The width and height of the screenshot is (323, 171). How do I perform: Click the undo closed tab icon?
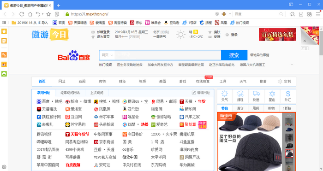[38, 14]
